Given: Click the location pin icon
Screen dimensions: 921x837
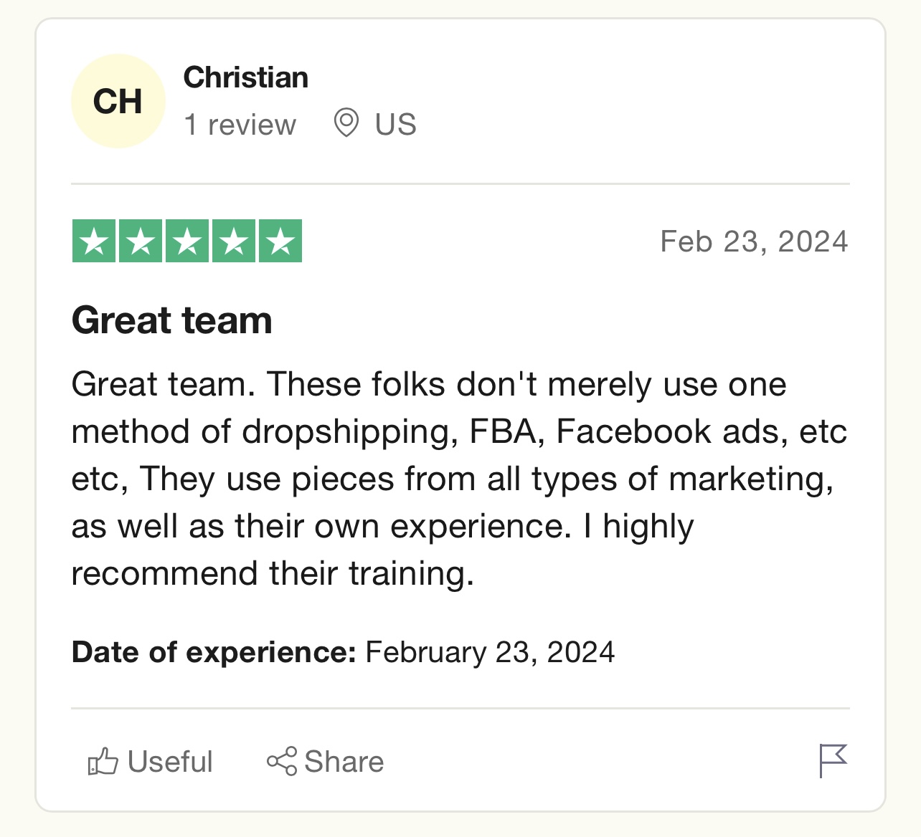Looking at the screenshot, I should [x=346, y=123].
